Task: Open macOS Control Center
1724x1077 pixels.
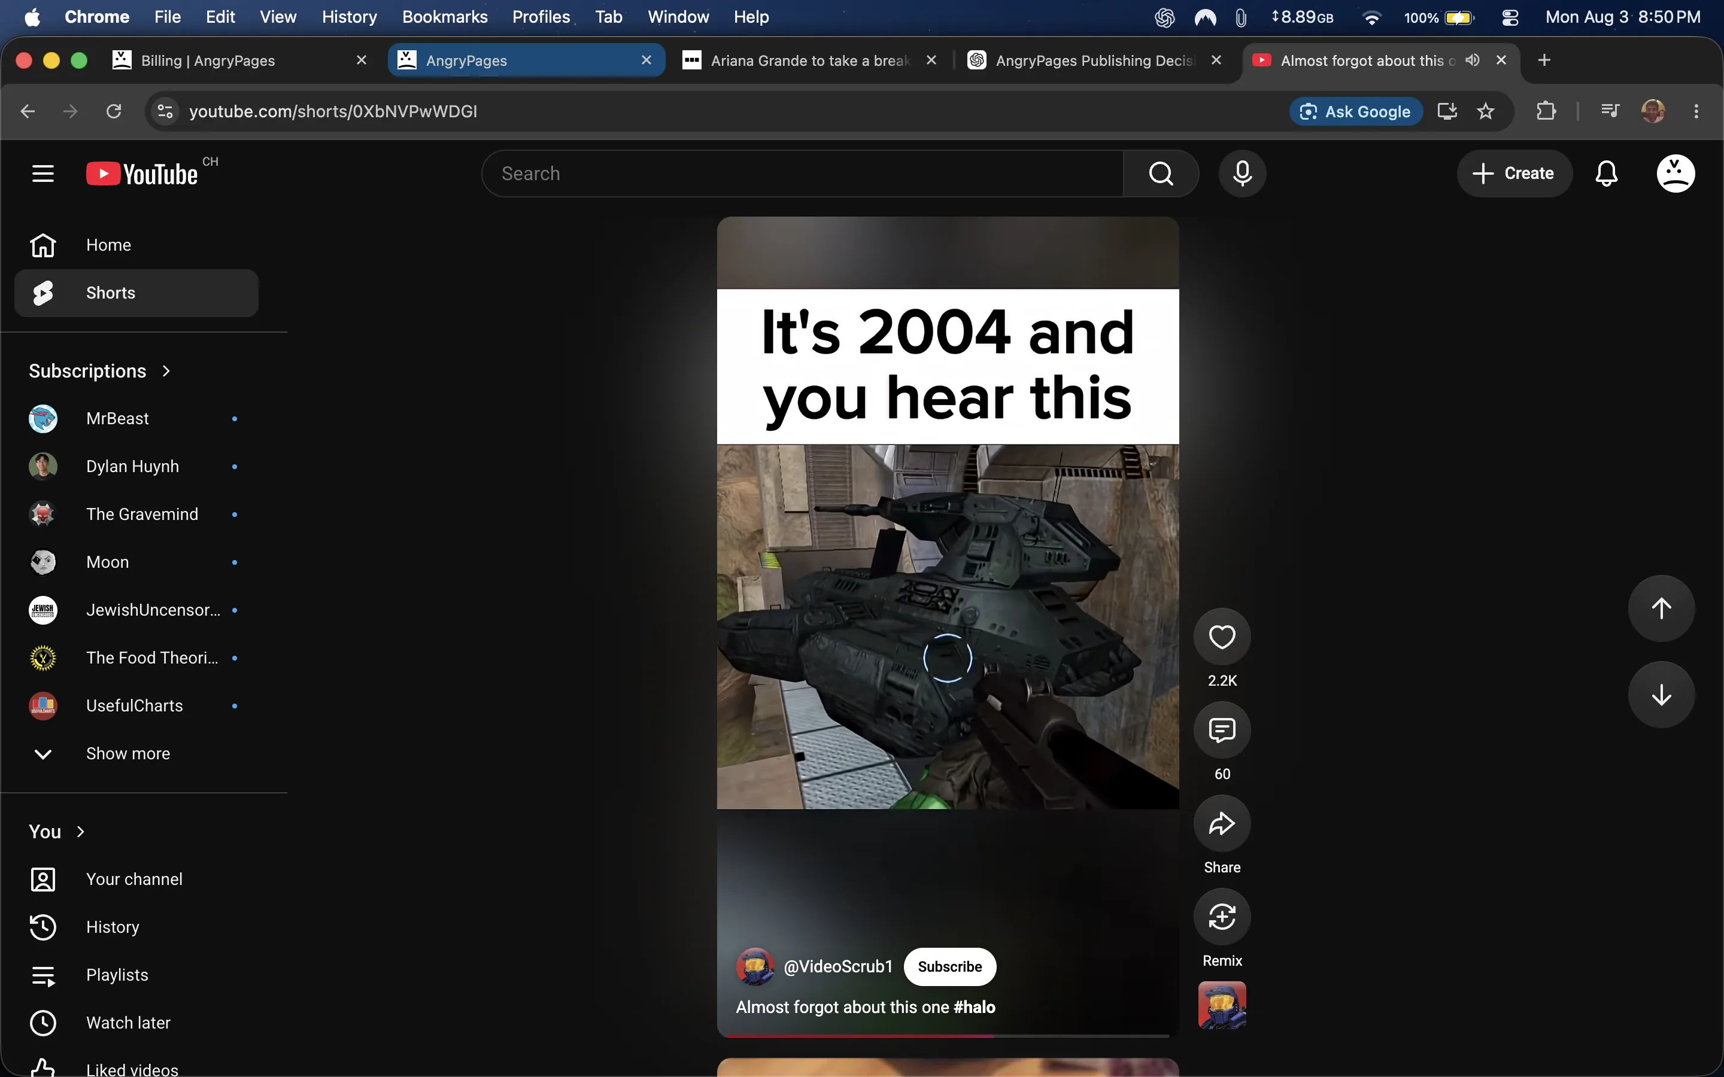Action: pos(1510,17)
